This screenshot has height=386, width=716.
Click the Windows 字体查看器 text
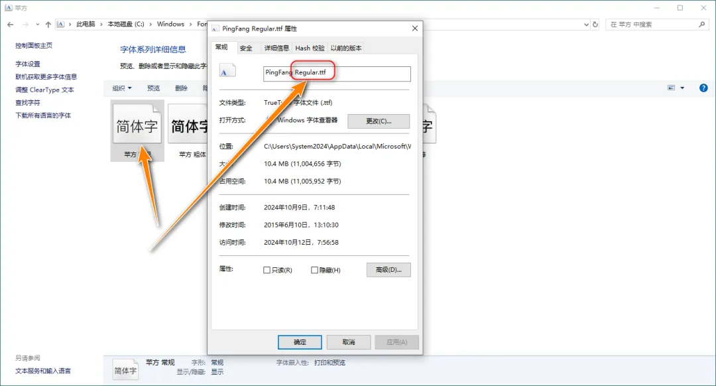308,120
